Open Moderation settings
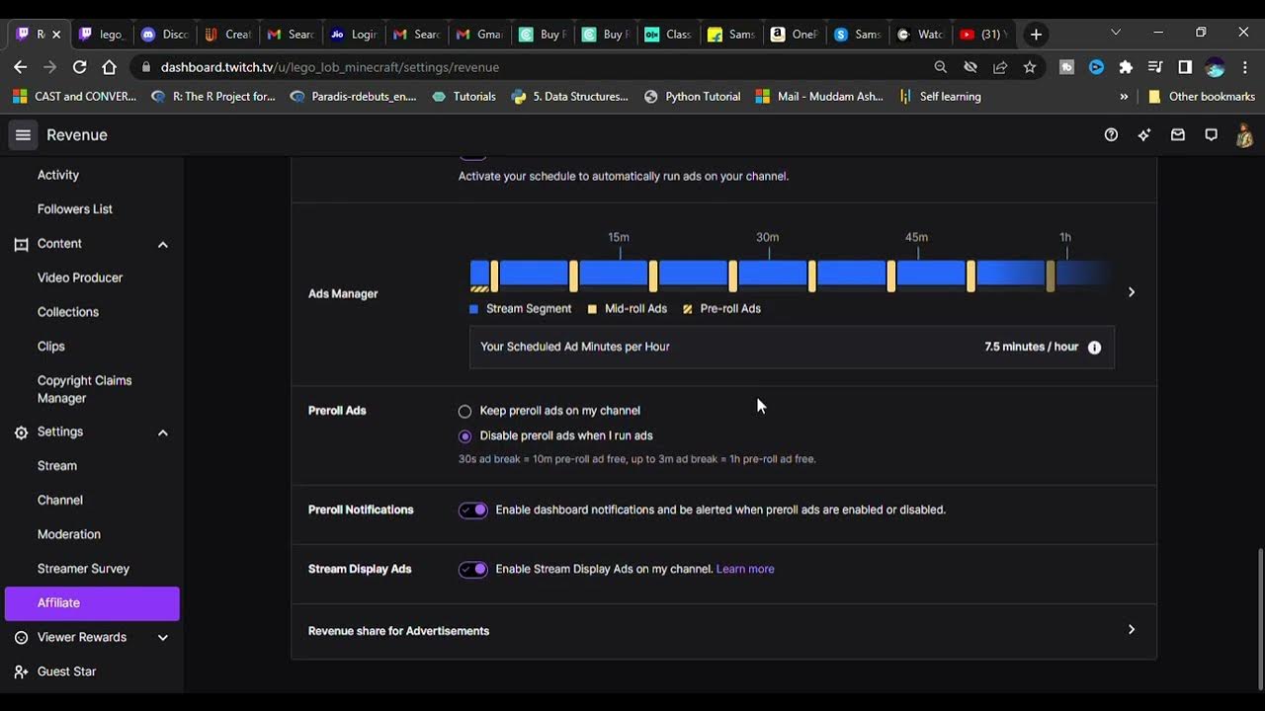1265x711 pixels. [69, 534]
